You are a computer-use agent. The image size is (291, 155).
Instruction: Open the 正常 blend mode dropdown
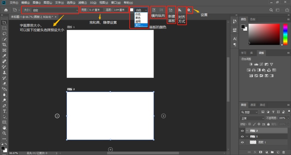pos(252,118)
